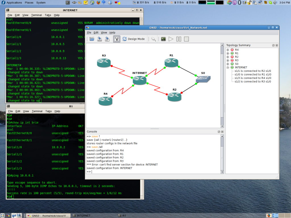Screen dimensions: 291x218
Task: Launch terminal from the top panel launcher
Action: 68,2
